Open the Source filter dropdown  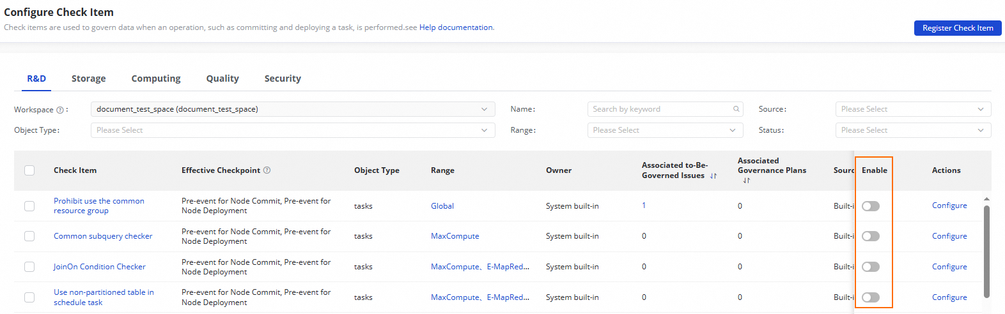[x=913, y=109]
